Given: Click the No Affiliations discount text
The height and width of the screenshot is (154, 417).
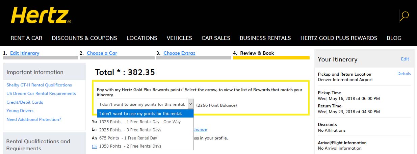Looking at the screenshot, I should point(332,130).
